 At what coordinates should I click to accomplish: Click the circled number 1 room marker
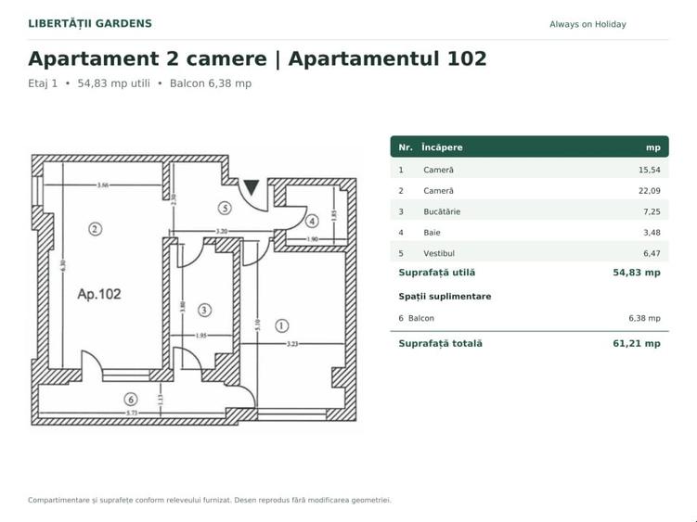pyautogui.click(x=282, y=325)
